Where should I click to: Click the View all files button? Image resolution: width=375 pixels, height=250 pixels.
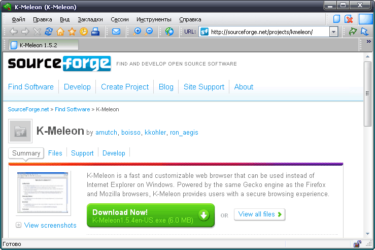pyautogui.click(x=259, y=214)
